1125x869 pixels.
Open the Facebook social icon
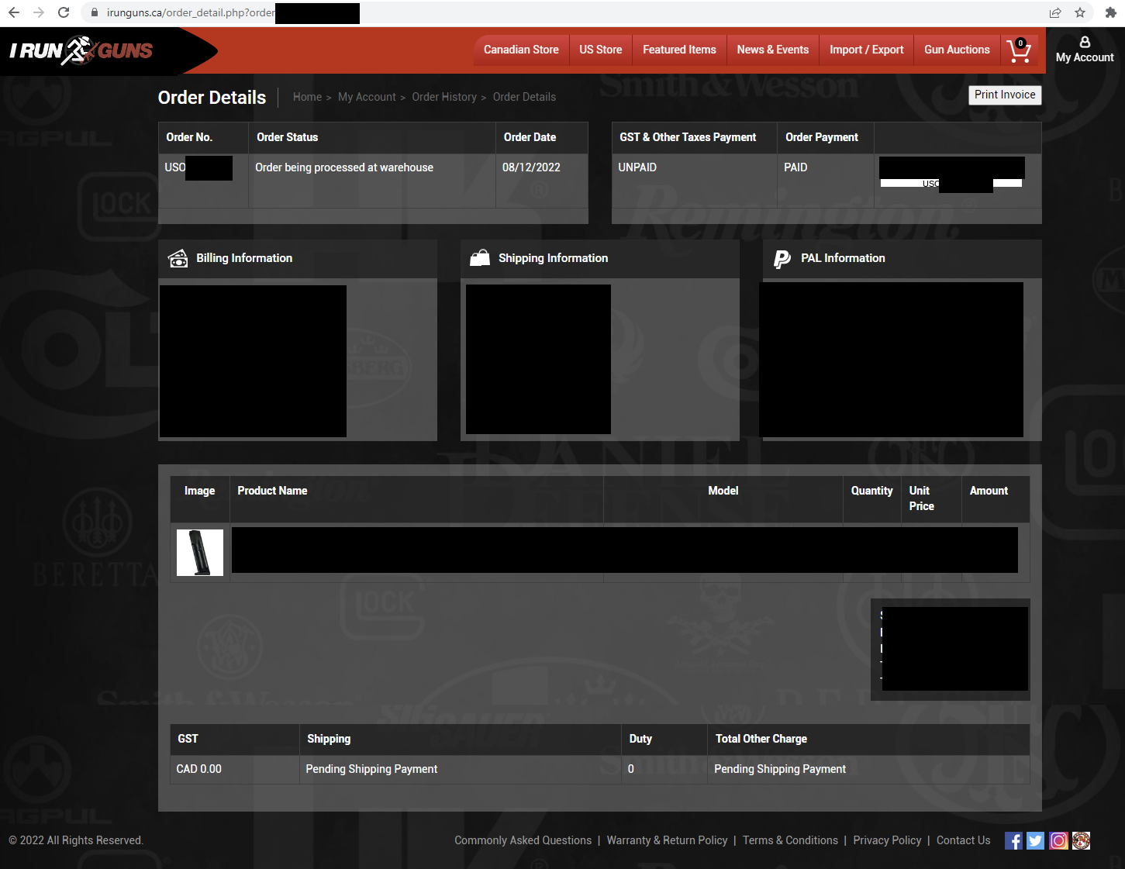1013,841
